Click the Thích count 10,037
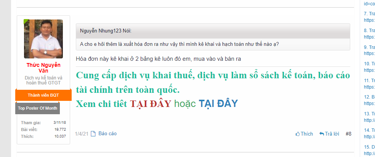 tap(60, 136)
